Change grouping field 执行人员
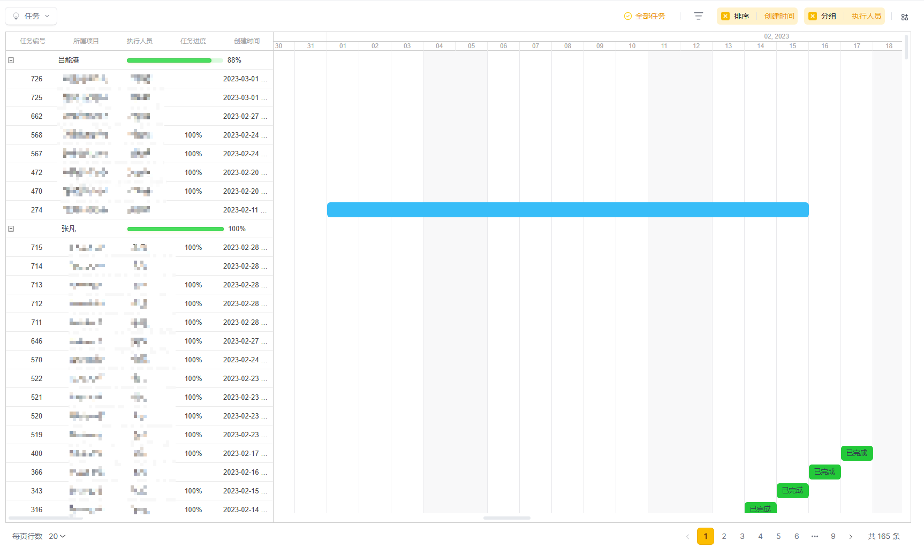 [x=866, y=16]
